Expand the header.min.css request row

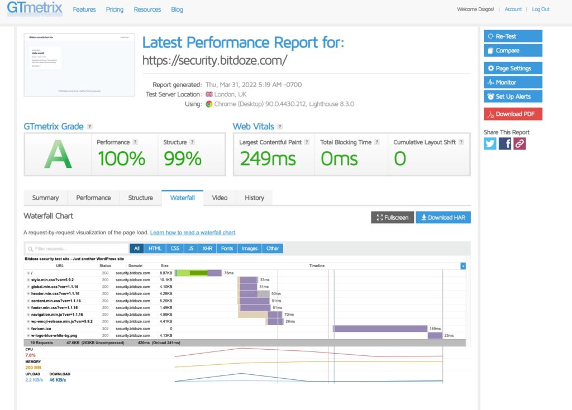tap(28, 294)
